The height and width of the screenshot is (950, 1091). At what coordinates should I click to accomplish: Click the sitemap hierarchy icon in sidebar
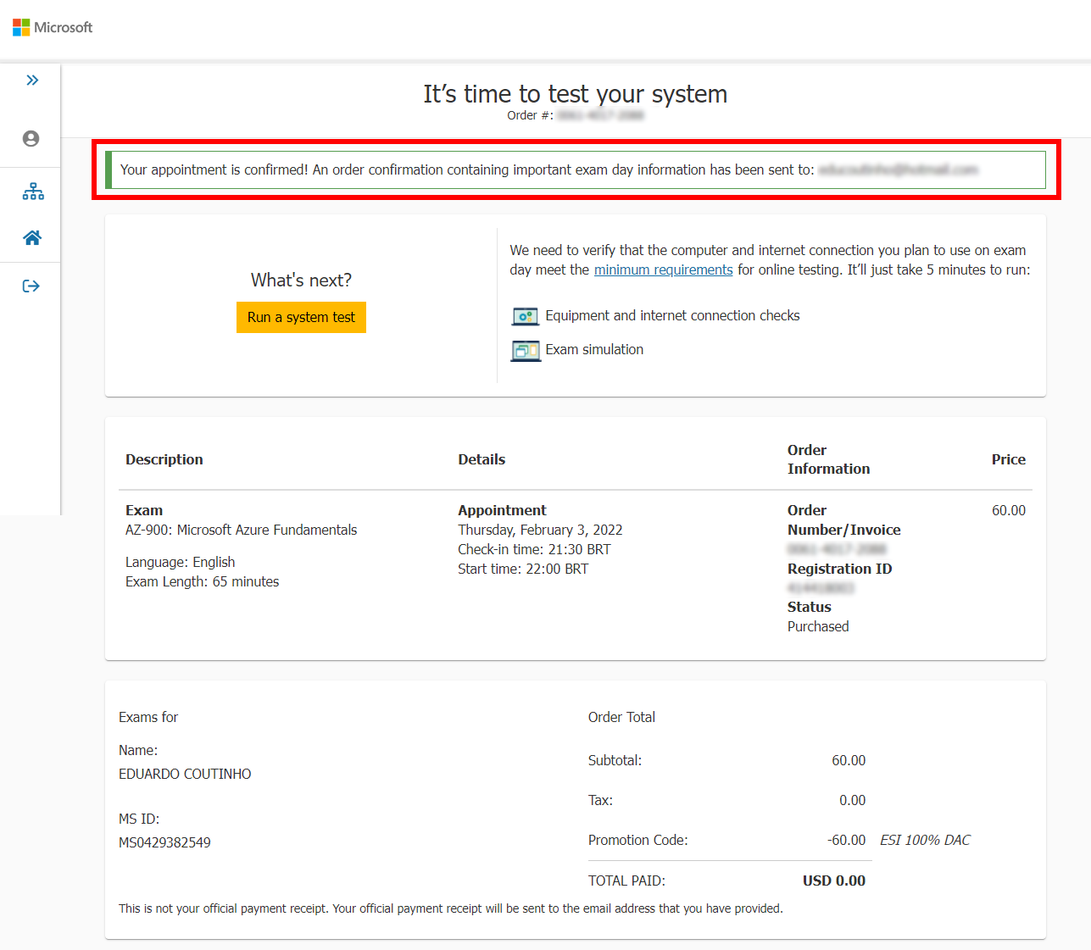[x=33, y=192]
